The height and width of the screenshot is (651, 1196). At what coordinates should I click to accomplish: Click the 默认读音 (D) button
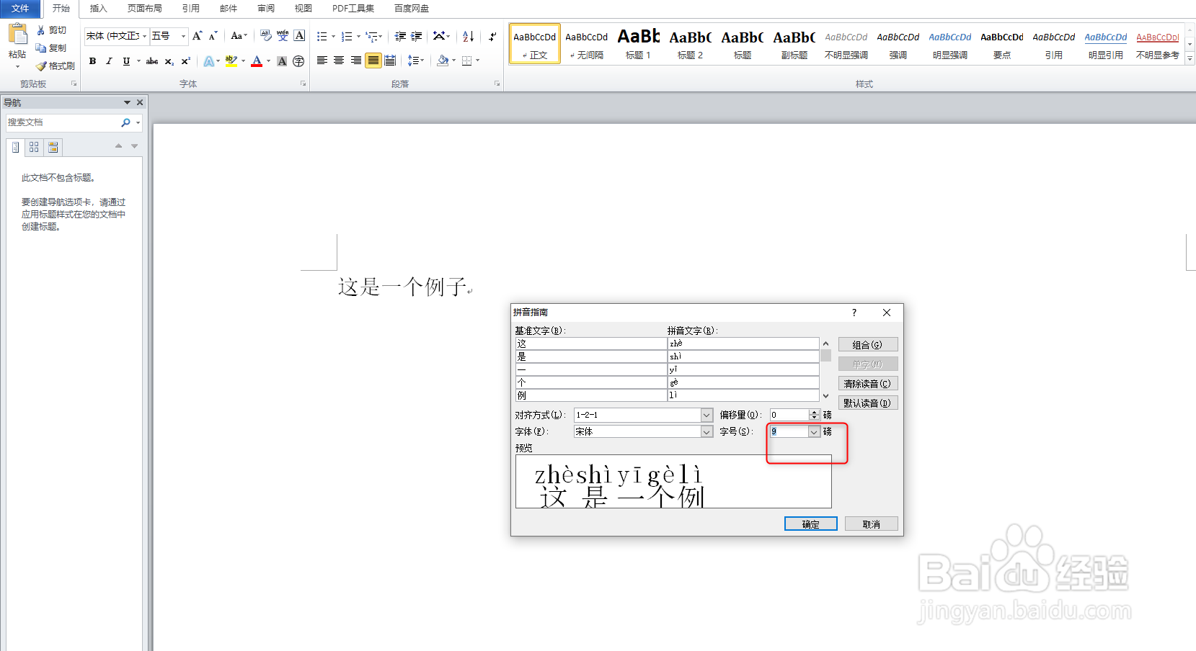click(x=868, y=403)
